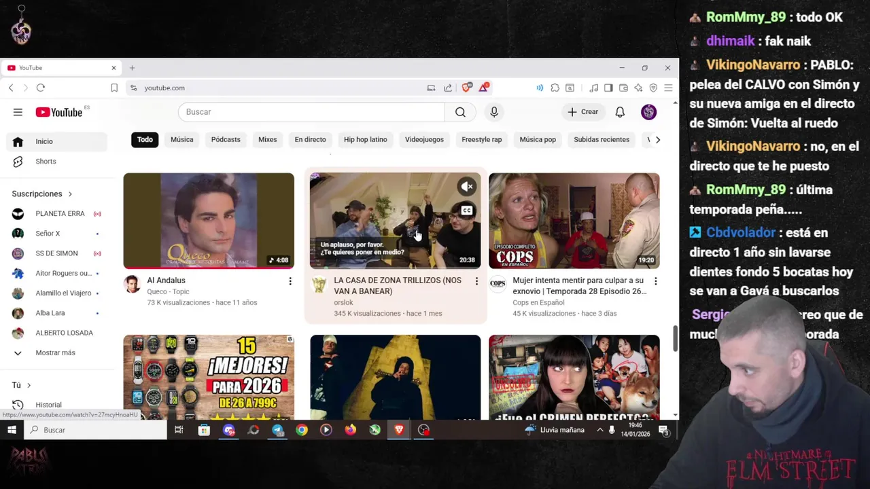
Task: Go to Inicio in the sidebar
Action: 57,141
